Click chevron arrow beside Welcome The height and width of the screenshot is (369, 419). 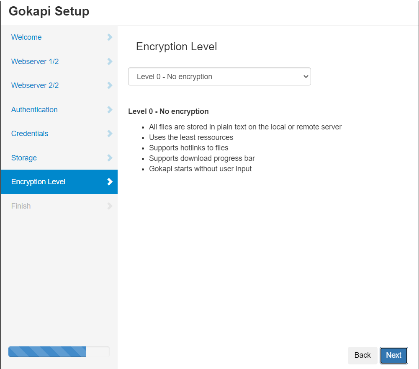(110, 37)
